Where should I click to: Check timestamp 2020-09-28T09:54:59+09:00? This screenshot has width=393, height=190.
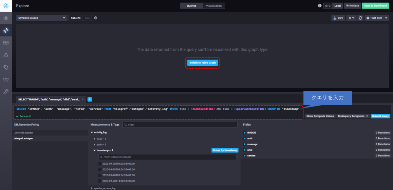click(100, 175)
